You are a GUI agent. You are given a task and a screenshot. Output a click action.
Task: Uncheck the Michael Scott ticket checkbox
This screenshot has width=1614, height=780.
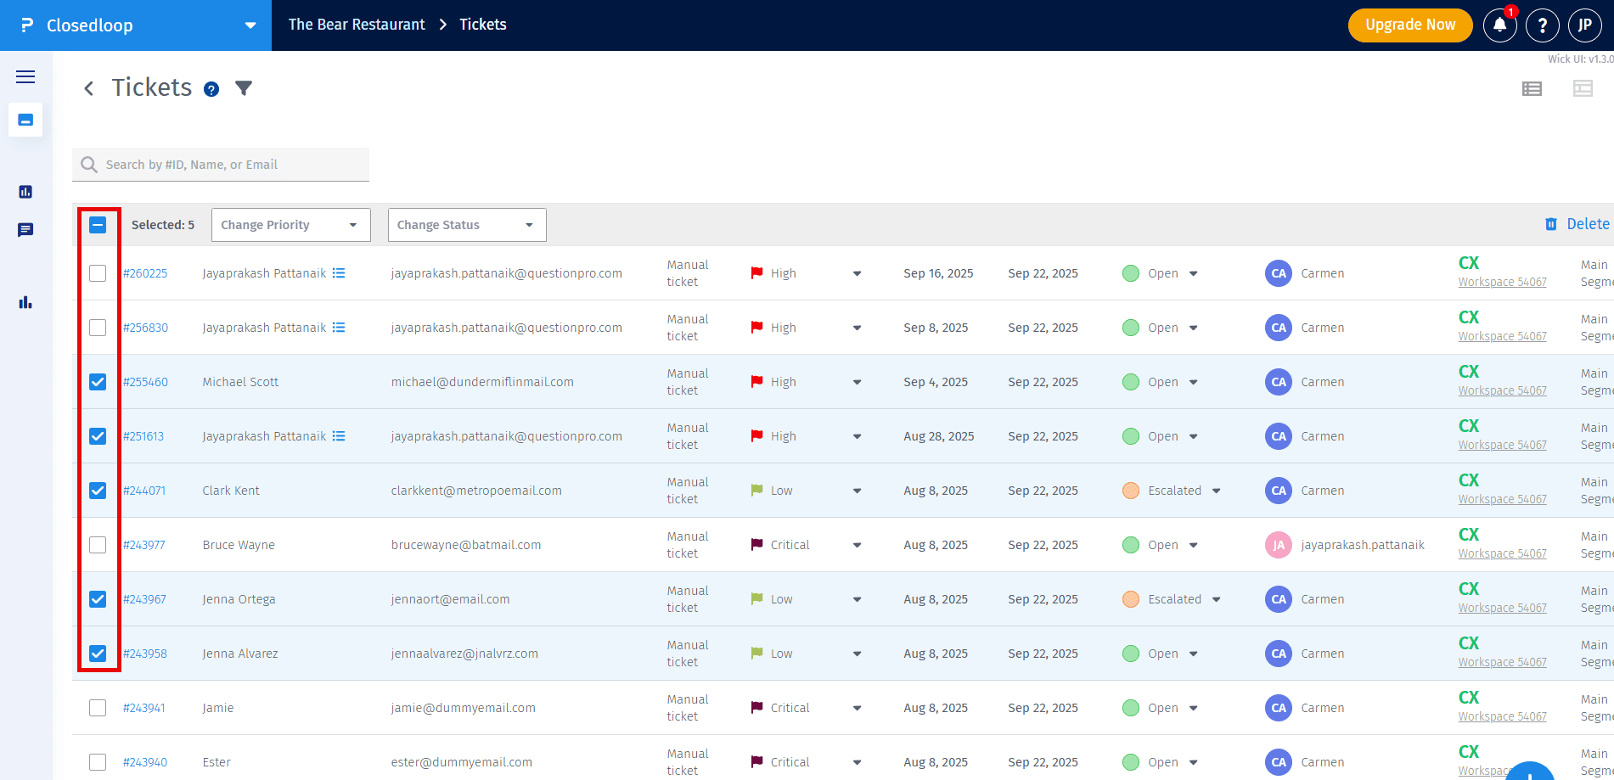[x=98, y=382]
